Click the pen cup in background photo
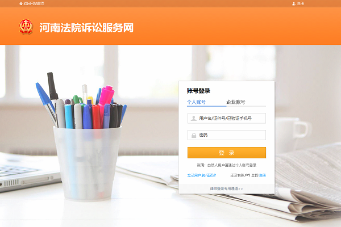 [87, 163]
